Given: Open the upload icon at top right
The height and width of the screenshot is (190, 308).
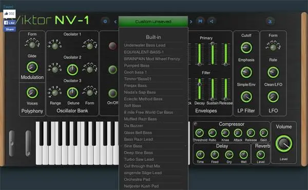Looking at the screenshot, I should (270, 22).
